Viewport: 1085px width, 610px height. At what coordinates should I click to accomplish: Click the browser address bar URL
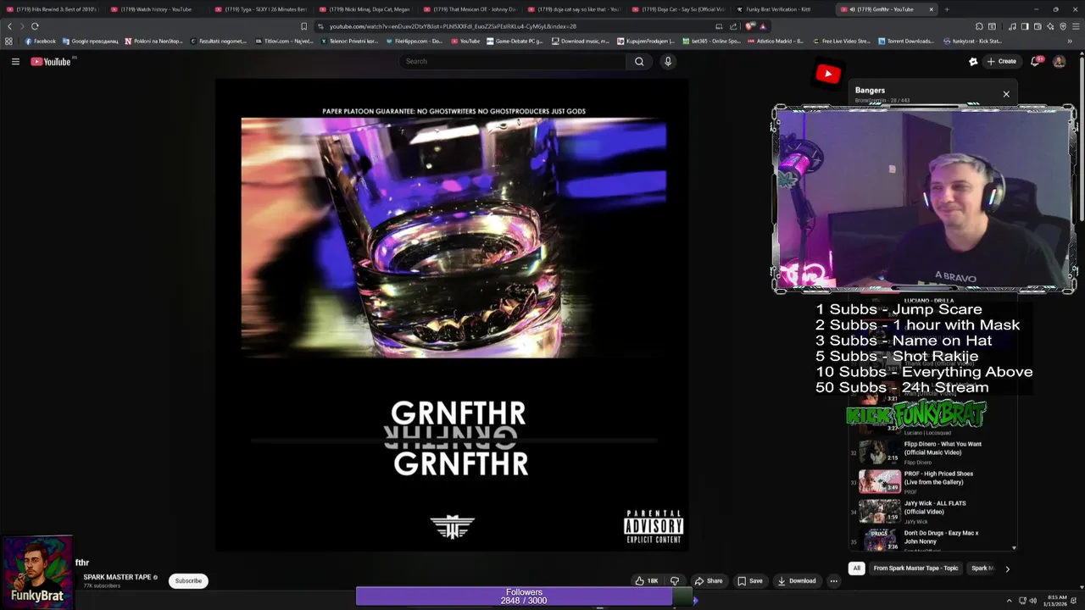click(453, 26)
